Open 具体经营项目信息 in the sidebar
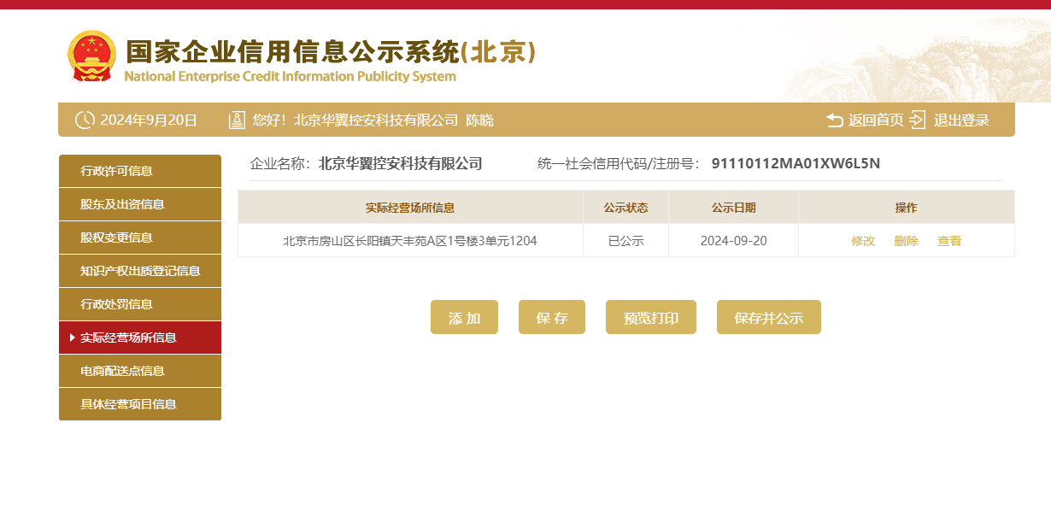The width and height of the screenshot is (1051, 505). (x=140, y=404)
